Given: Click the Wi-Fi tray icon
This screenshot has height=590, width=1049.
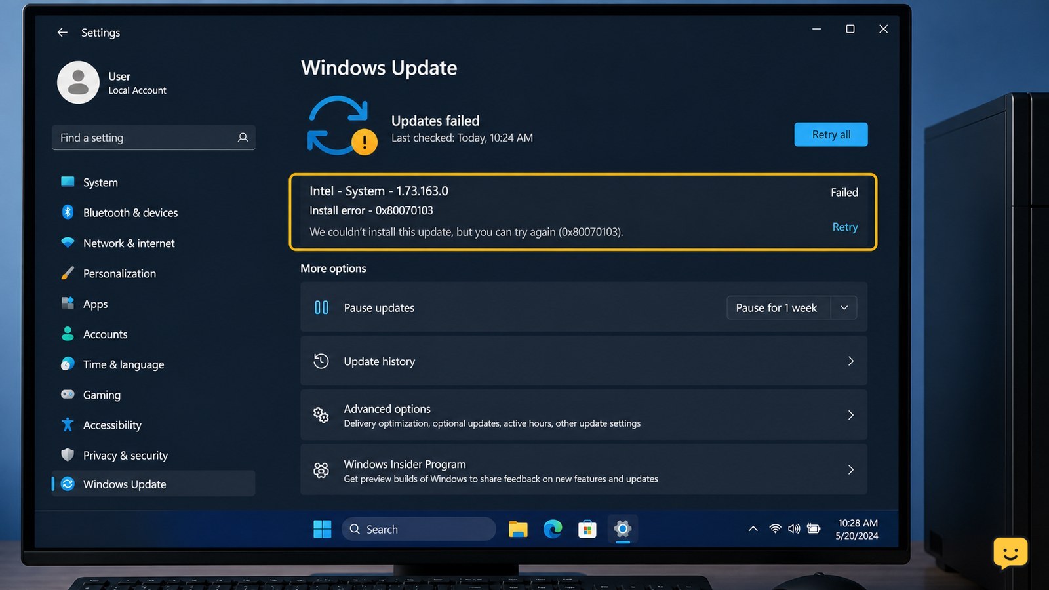Looking at the screenshot, I should click(775, 528).
